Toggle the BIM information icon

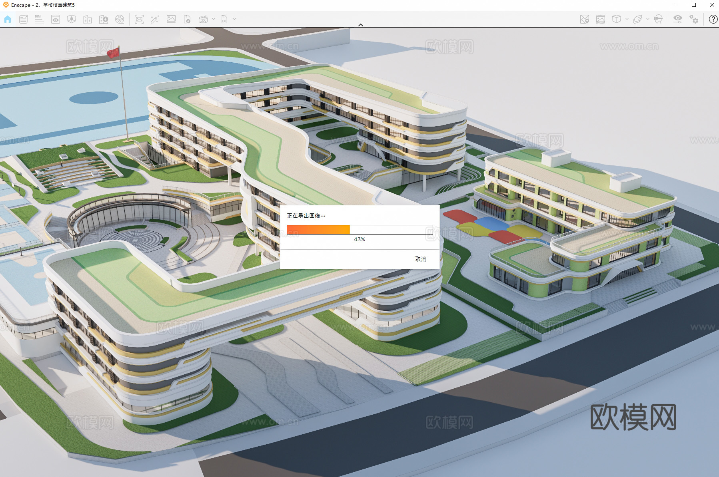coord(39,19)
